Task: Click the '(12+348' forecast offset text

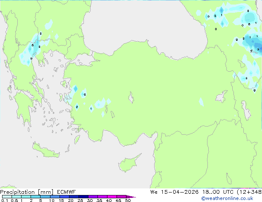Action: point(249,192)
